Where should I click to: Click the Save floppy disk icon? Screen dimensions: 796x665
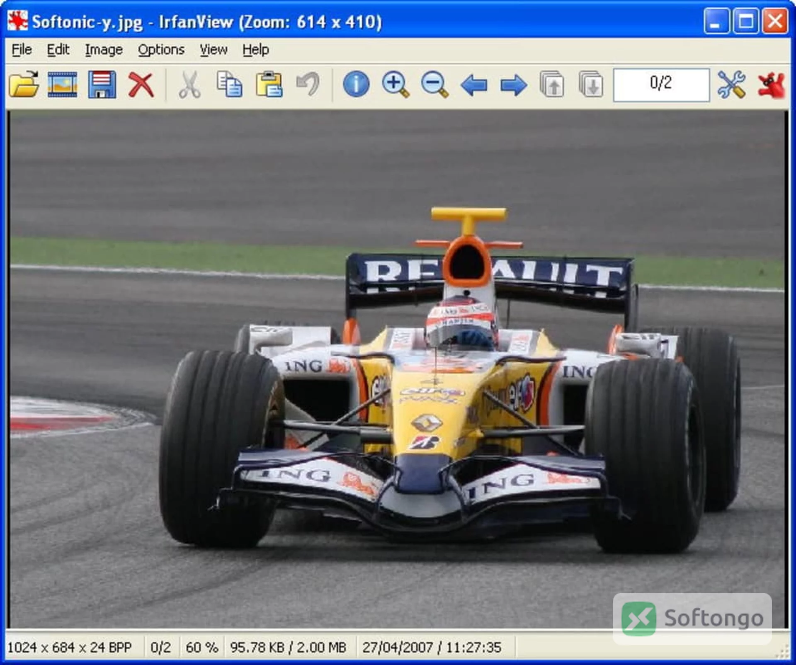(102, 85)
